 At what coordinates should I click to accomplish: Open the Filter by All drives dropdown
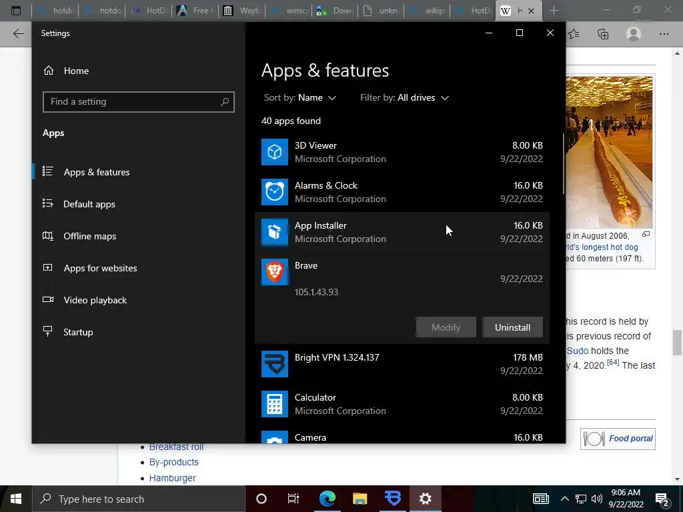click(404, 98)
